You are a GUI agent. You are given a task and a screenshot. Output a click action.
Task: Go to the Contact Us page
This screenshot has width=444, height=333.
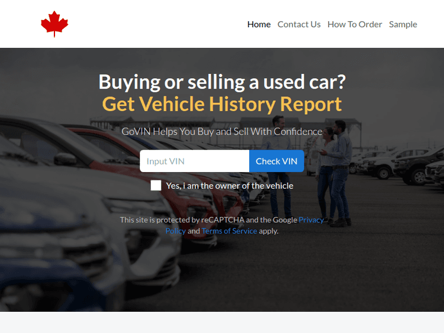click(x=299, y=25)
